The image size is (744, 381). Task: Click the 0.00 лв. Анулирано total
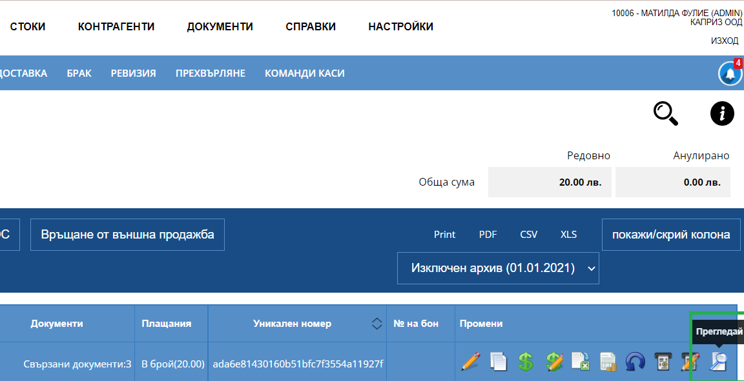click(673, 182)
